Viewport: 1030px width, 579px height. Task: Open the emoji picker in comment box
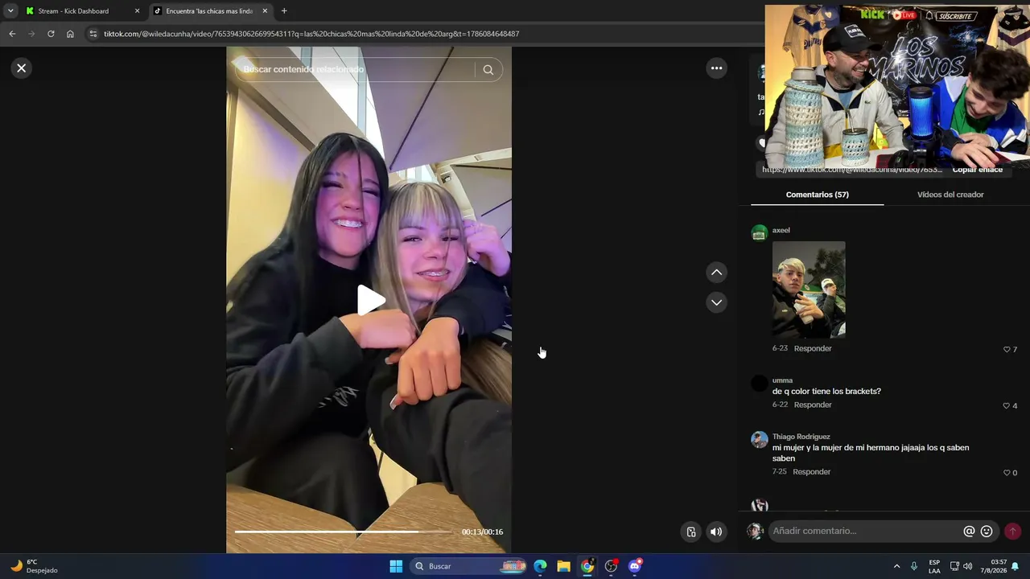point(987,532)
